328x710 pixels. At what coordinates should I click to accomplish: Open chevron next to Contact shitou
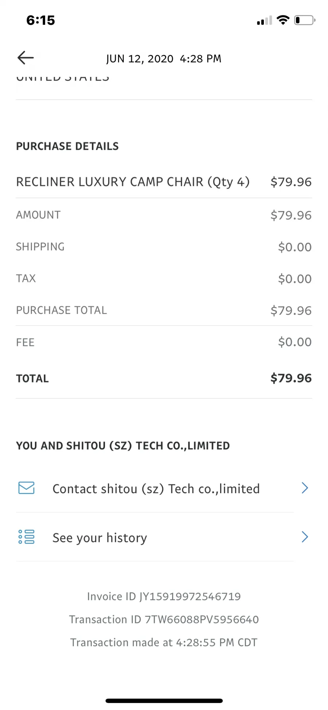point(305,488)
